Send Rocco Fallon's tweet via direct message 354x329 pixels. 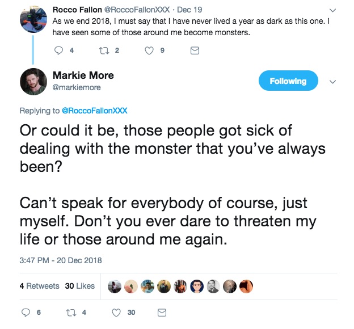tap(195, 50)
